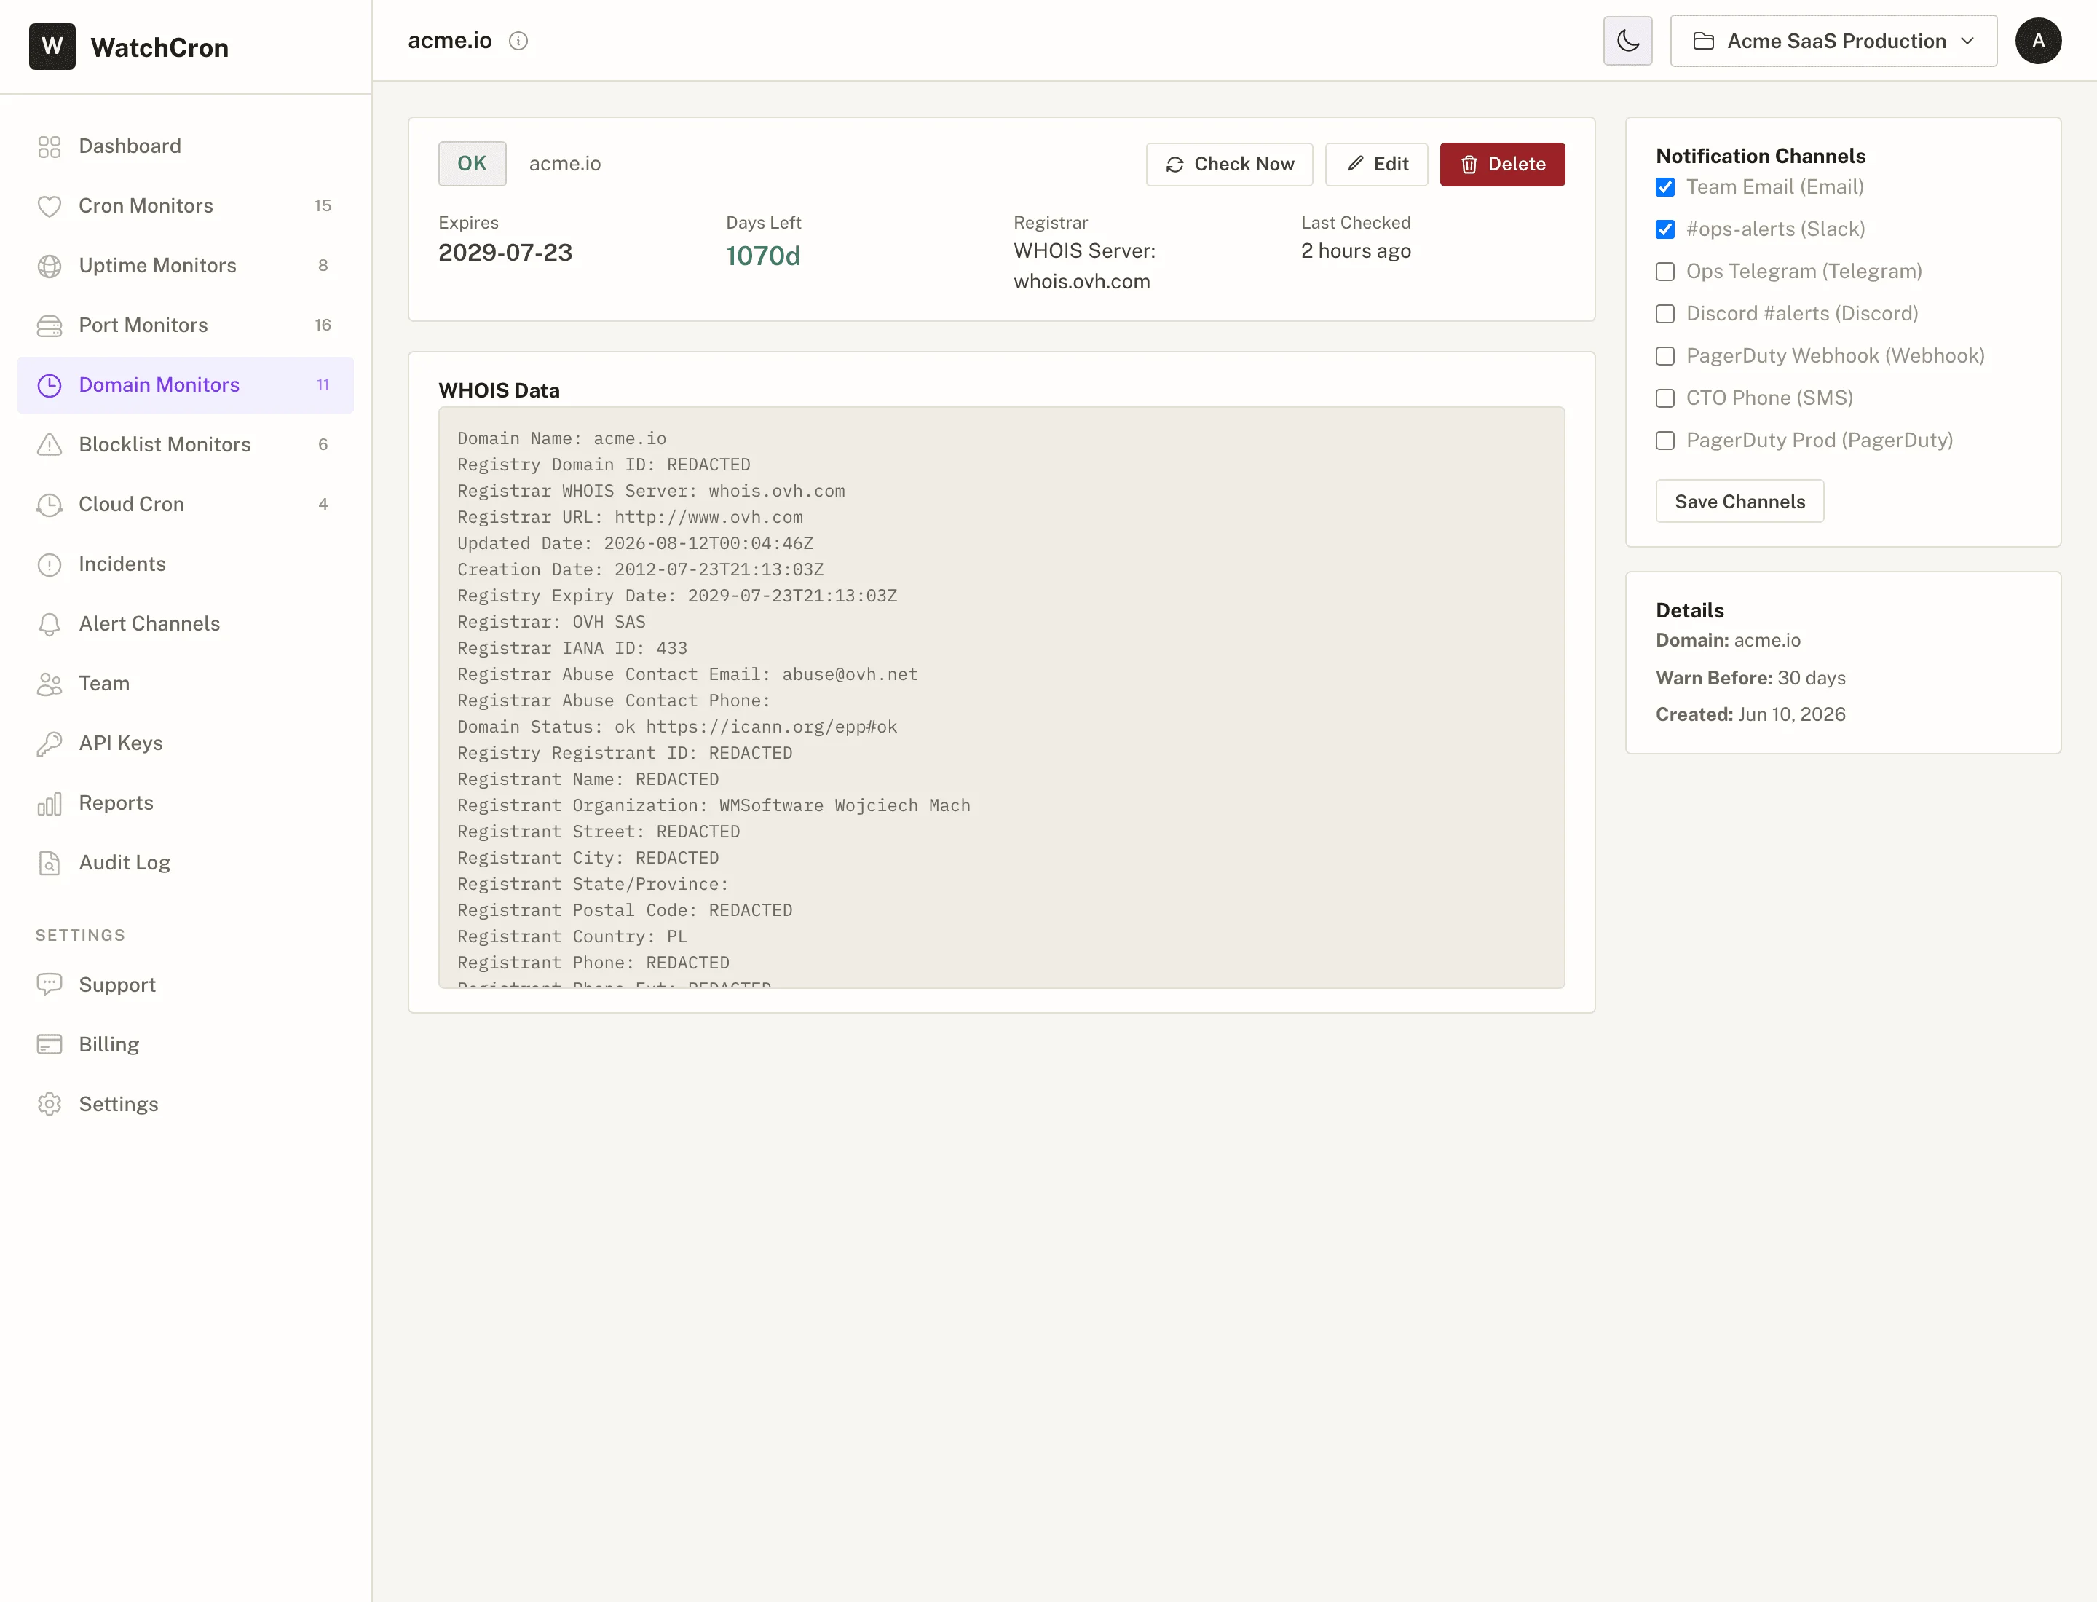Click the Blocklist Monitors warning triangle icon

[50, 444]
